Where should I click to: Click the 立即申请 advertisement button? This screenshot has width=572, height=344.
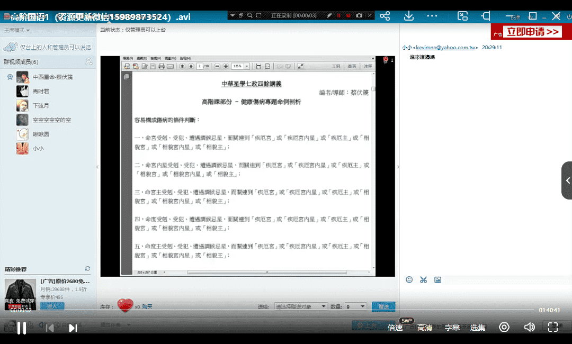click(x=532, y=32)
